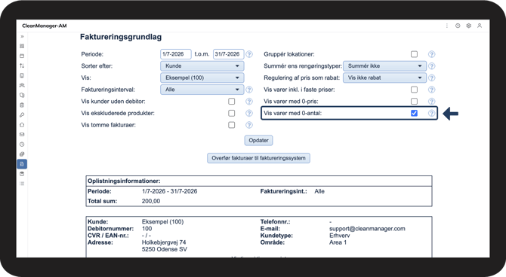Click the Kundetype value Erhverv
This screenshot has height=277, width=506.
tap(340, 236)
